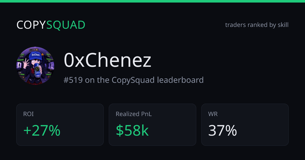Click the CopySquad logo

[x=51, y=25]
